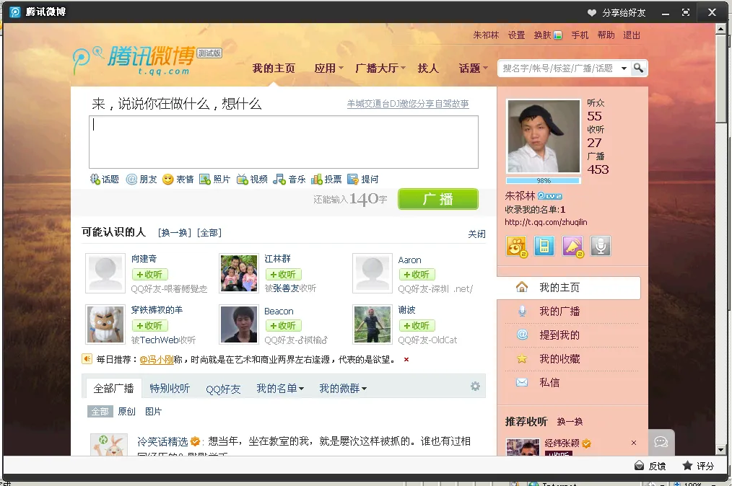This screenshot has height=486, width=732.
Task: Click the yellow flower badge icon
Action: point(516,247)
